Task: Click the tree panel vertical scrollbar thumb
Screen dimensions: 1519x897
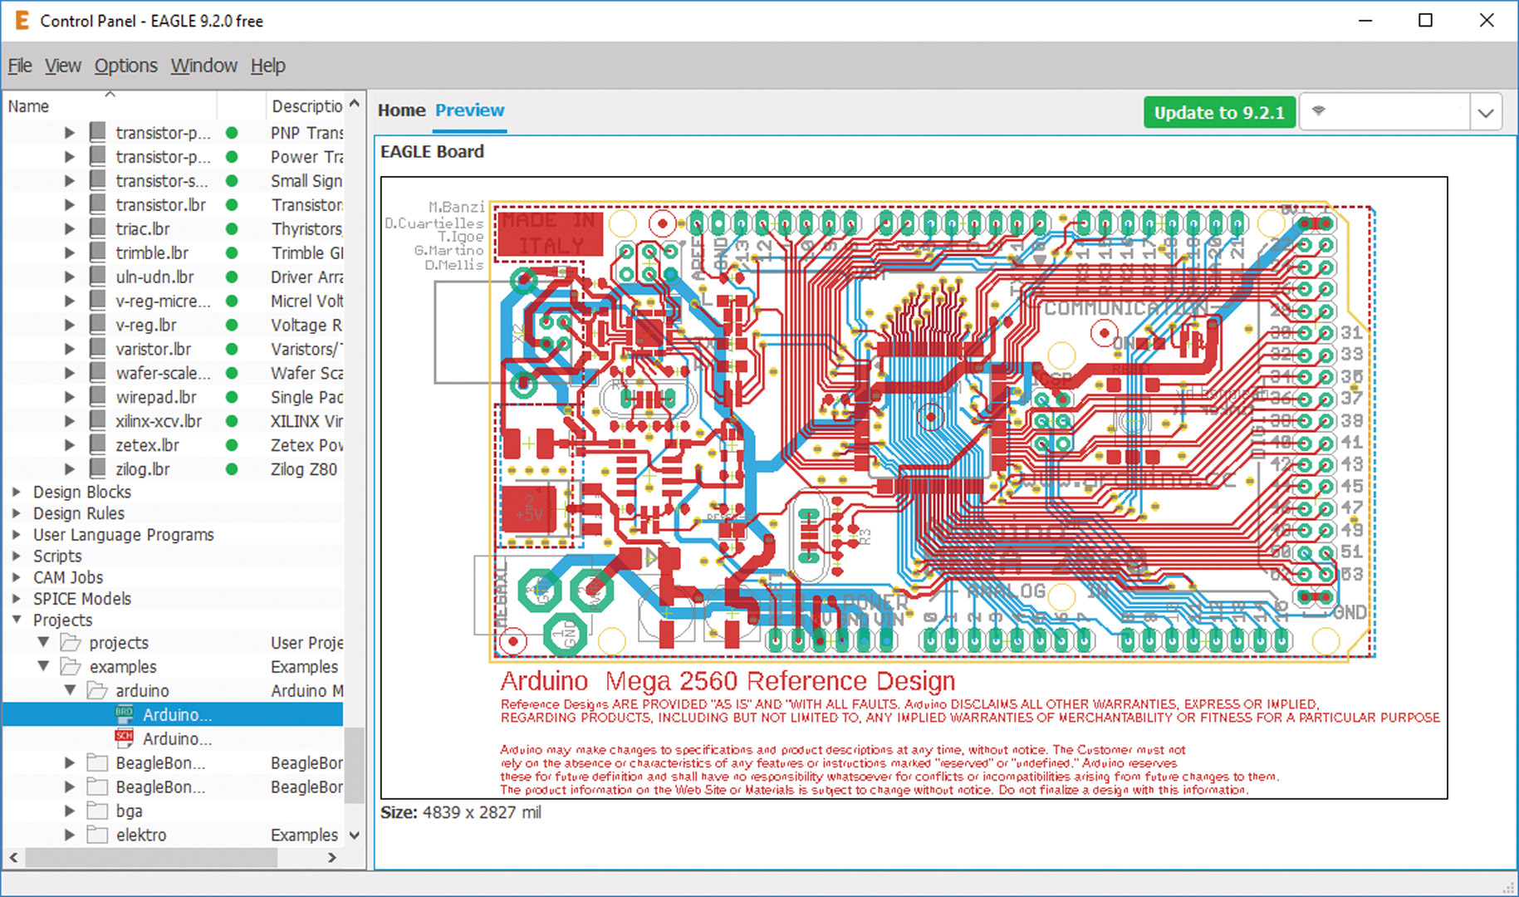Action: [355, 765]
